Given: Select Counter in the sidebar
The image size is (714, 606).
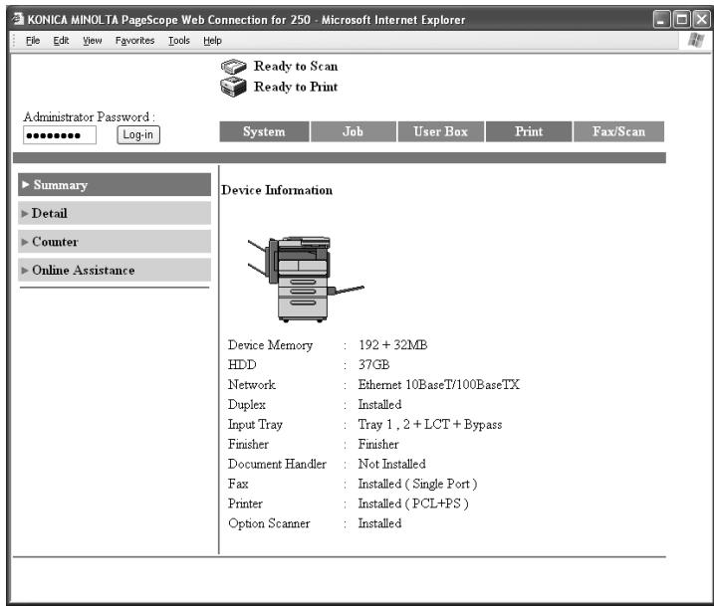Looking at the screenshot, I should pyautogui.click(x=115, y=242).
